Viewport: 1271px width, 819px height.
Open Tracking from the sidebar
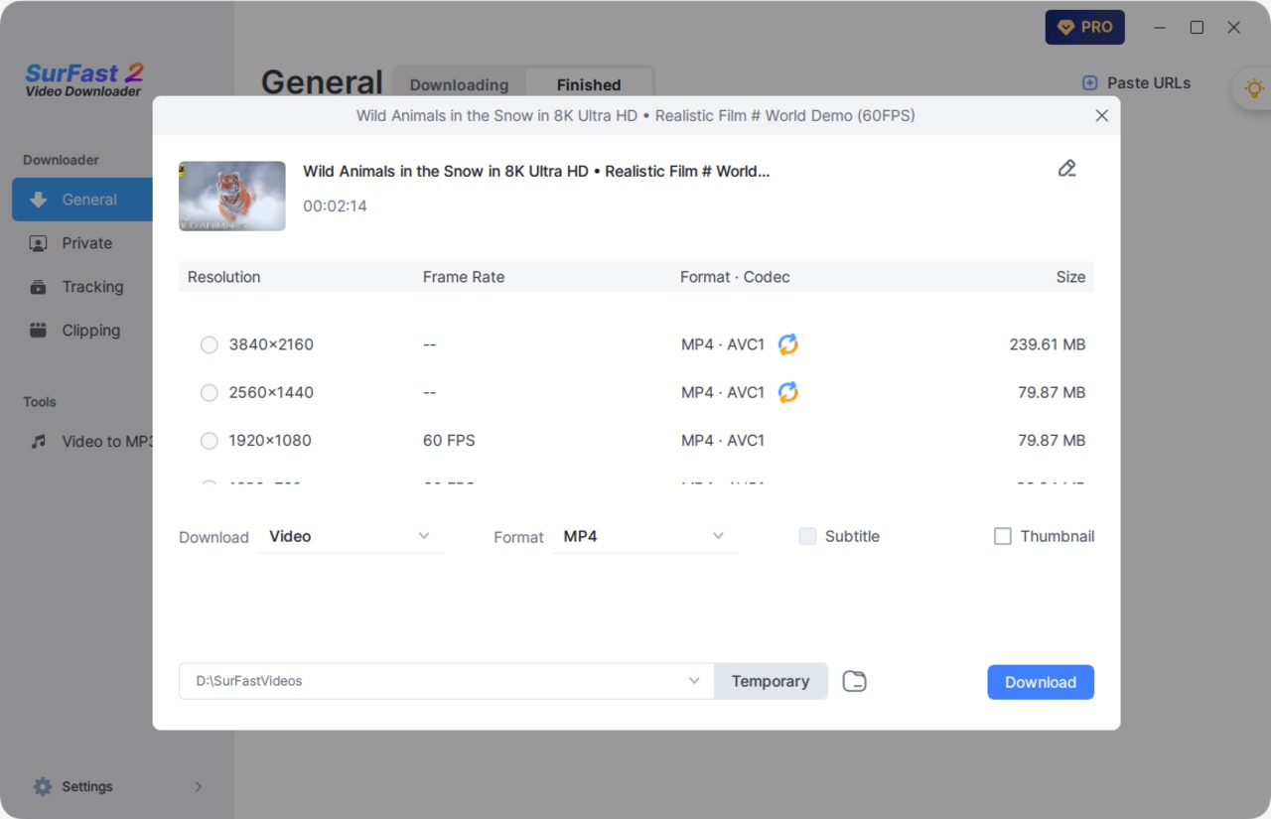91,287
